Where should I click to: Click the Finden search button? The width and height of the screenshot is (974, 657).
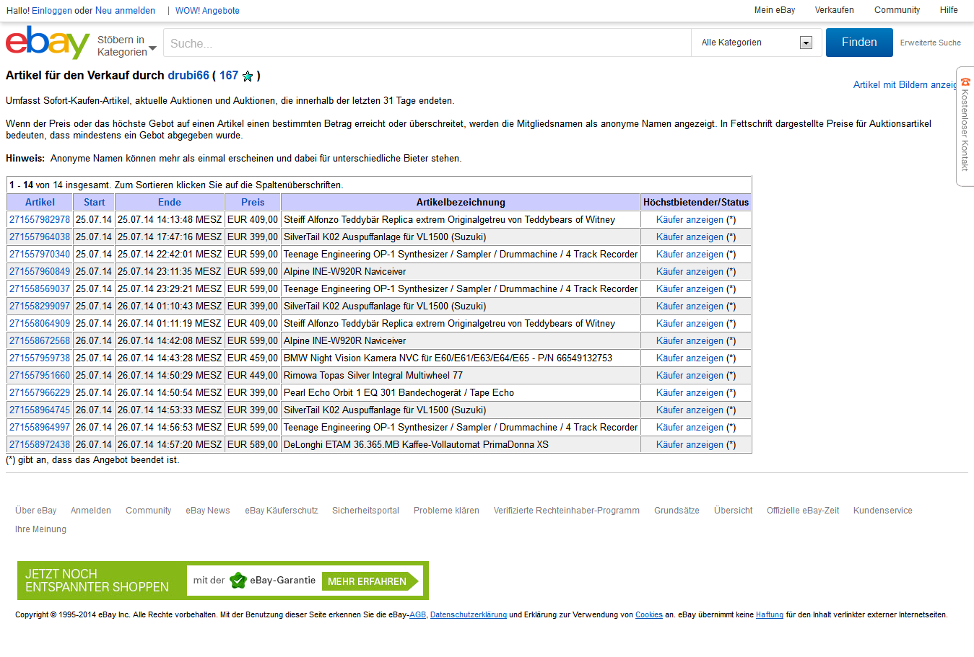click(859, 43)
